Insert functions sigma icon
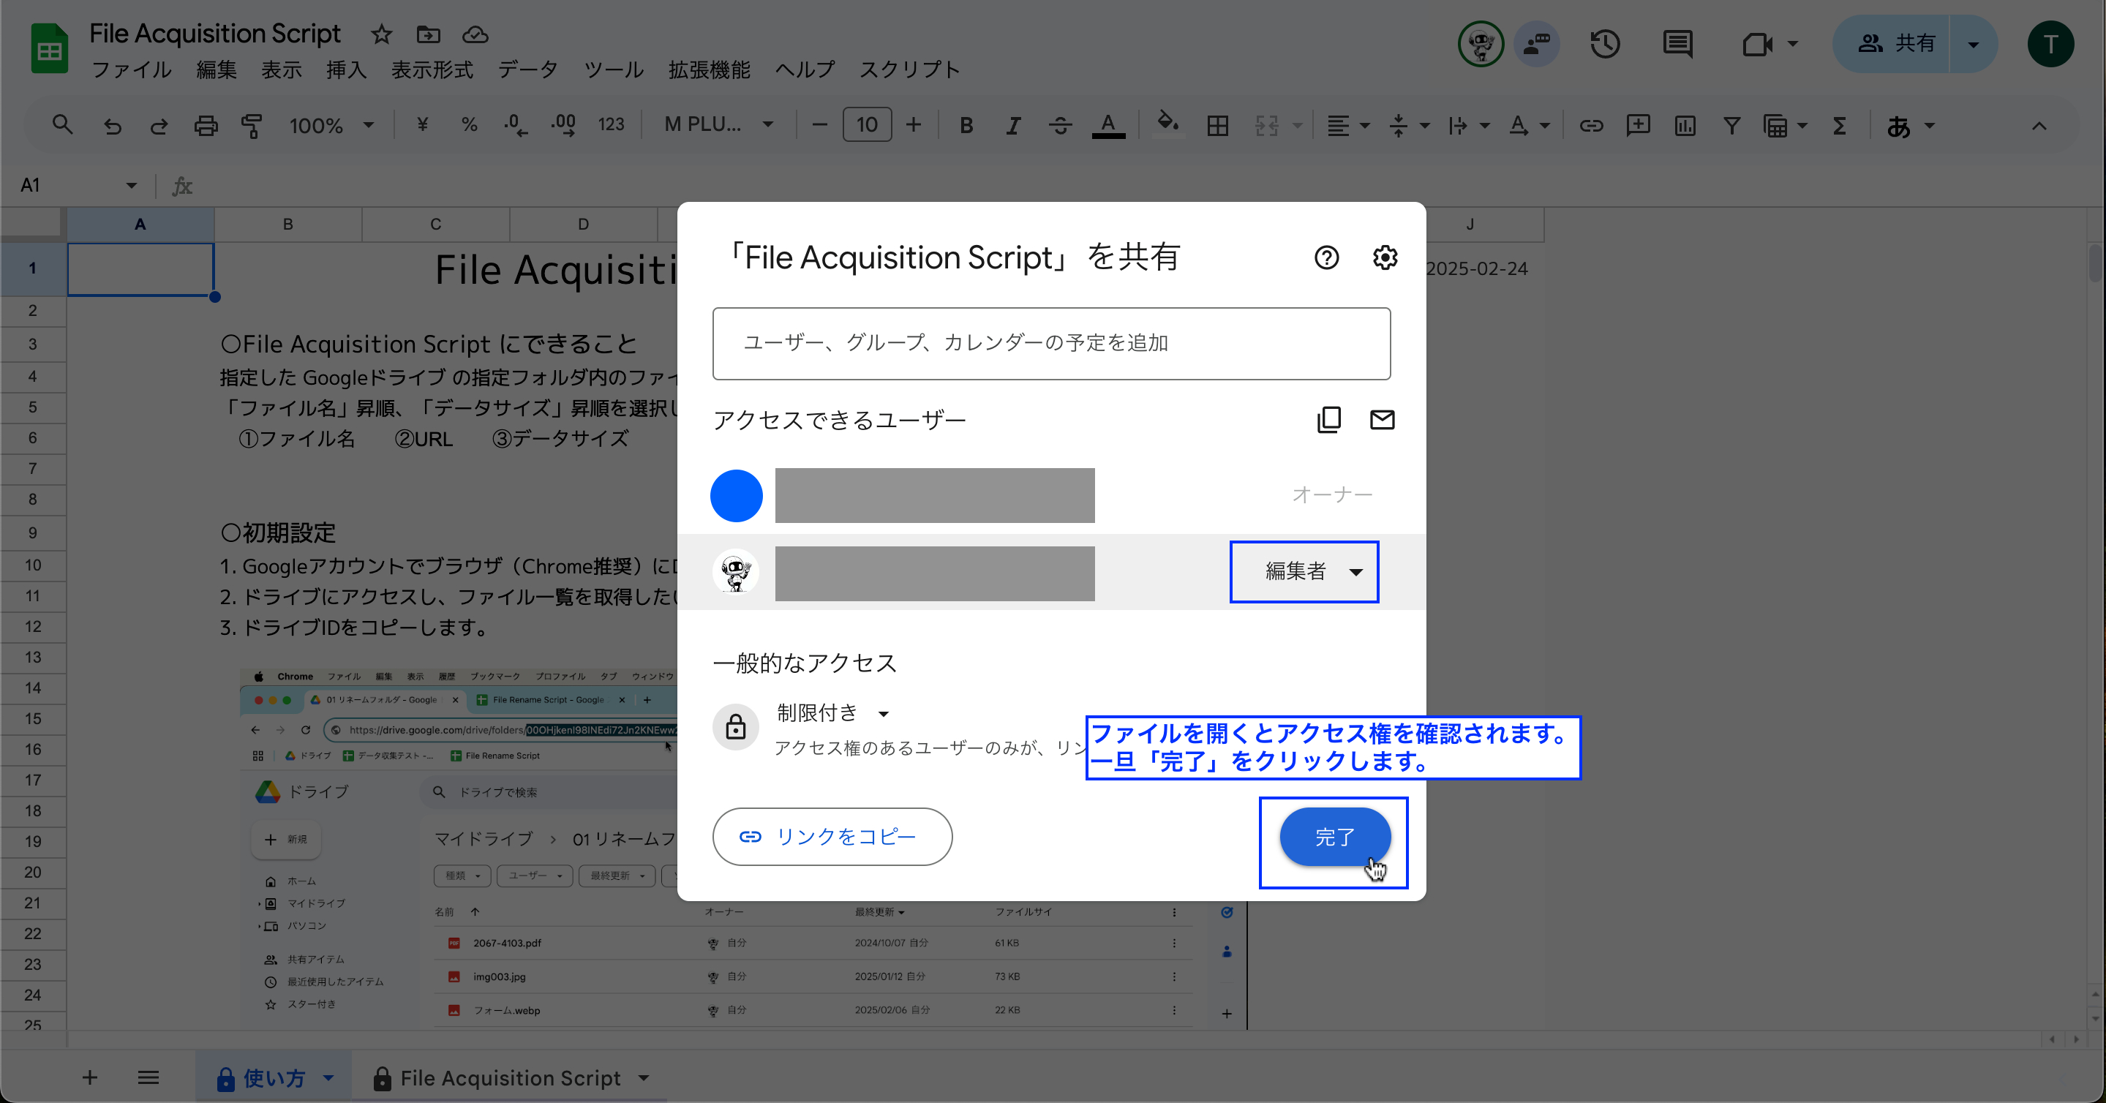 click(x=1839, y=126)
